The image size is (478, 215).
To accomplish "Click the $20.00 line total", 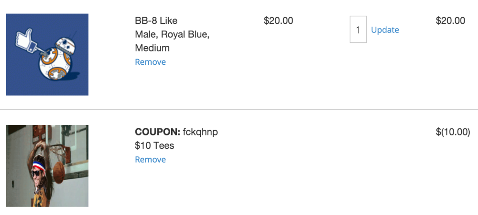I will tap(450, 20).
